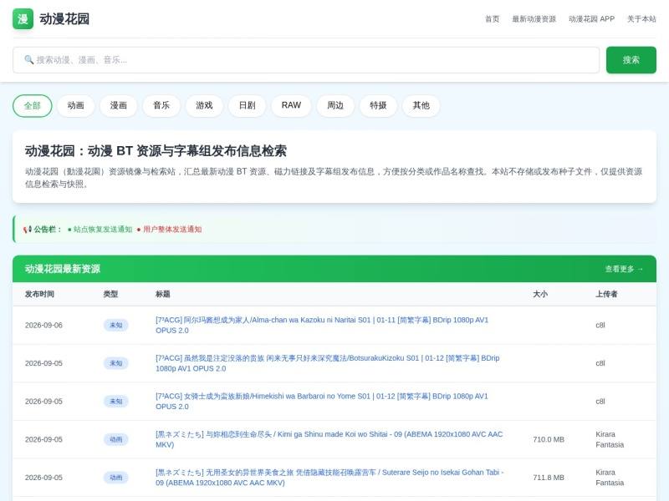Open the 首页 navigation link

(x=492, y=18)
